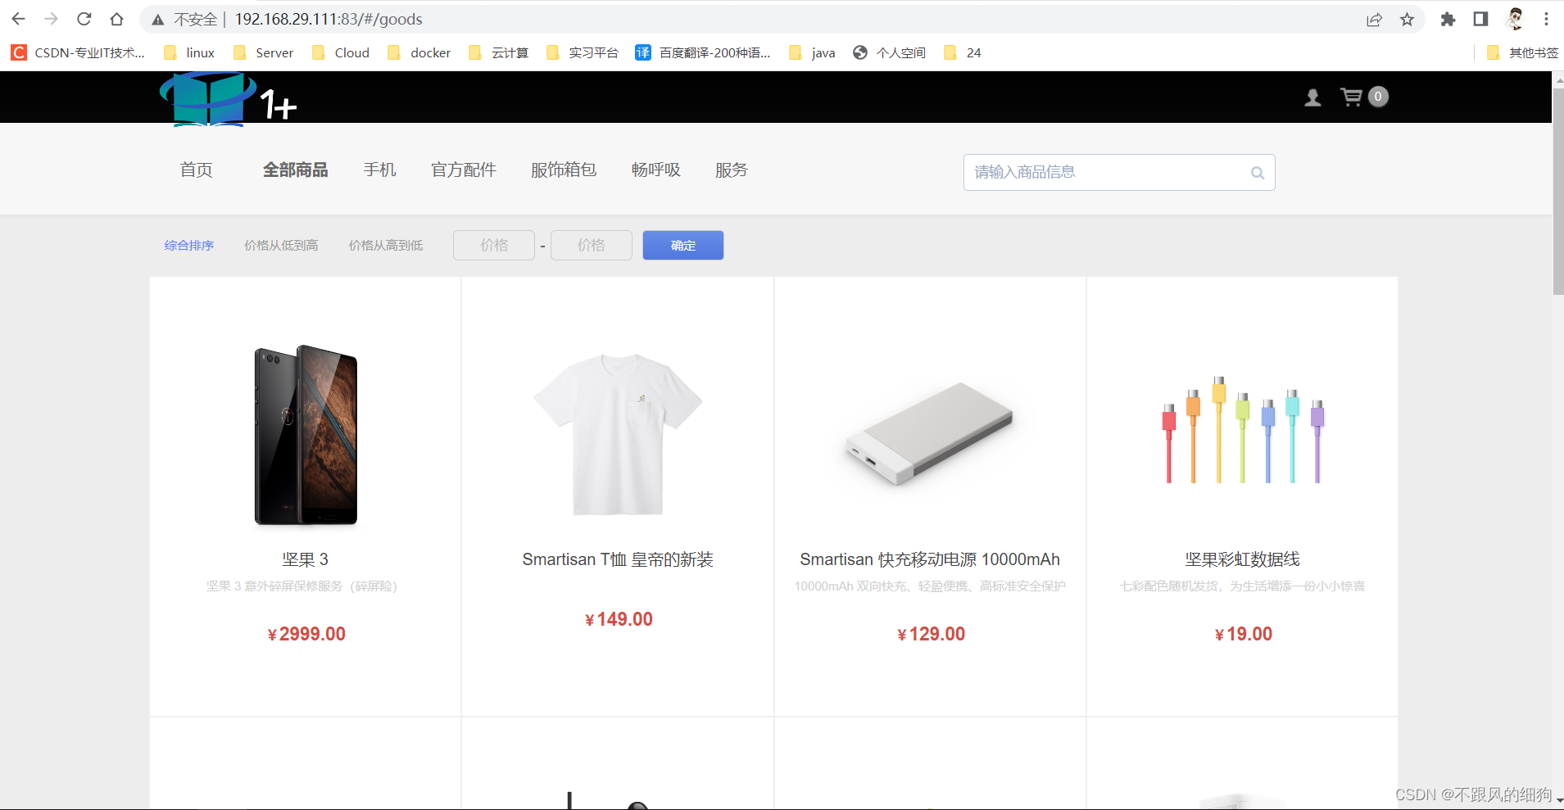Open the shopping cart icon
The height and width of the screenshot is (810, 1564).
(1351, 97)
